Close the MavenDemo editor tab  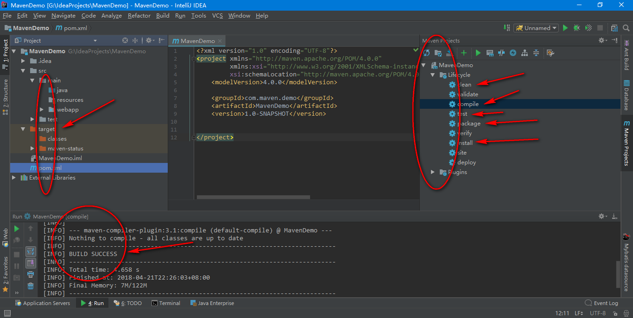220,41
